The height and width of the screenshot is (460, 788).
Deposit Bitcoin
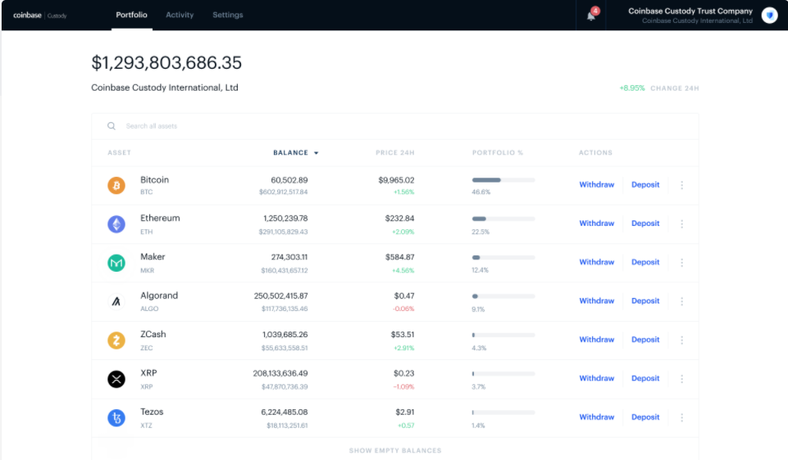coord(645,185)
